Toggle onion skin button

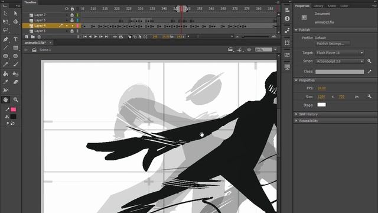(130, 37)
